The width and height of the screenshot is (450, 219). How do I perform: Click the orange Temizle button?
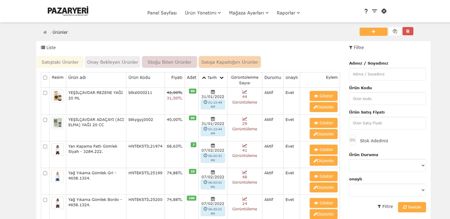pos(412,207)
